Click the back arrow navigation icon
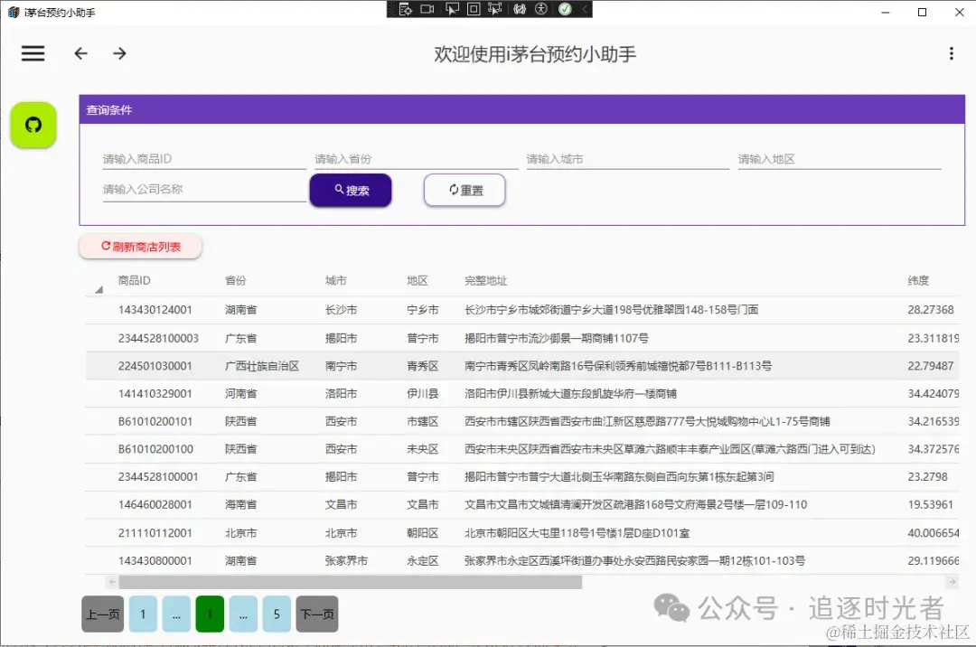The height and width of the screenshot is (647, 976). [80, 53]
